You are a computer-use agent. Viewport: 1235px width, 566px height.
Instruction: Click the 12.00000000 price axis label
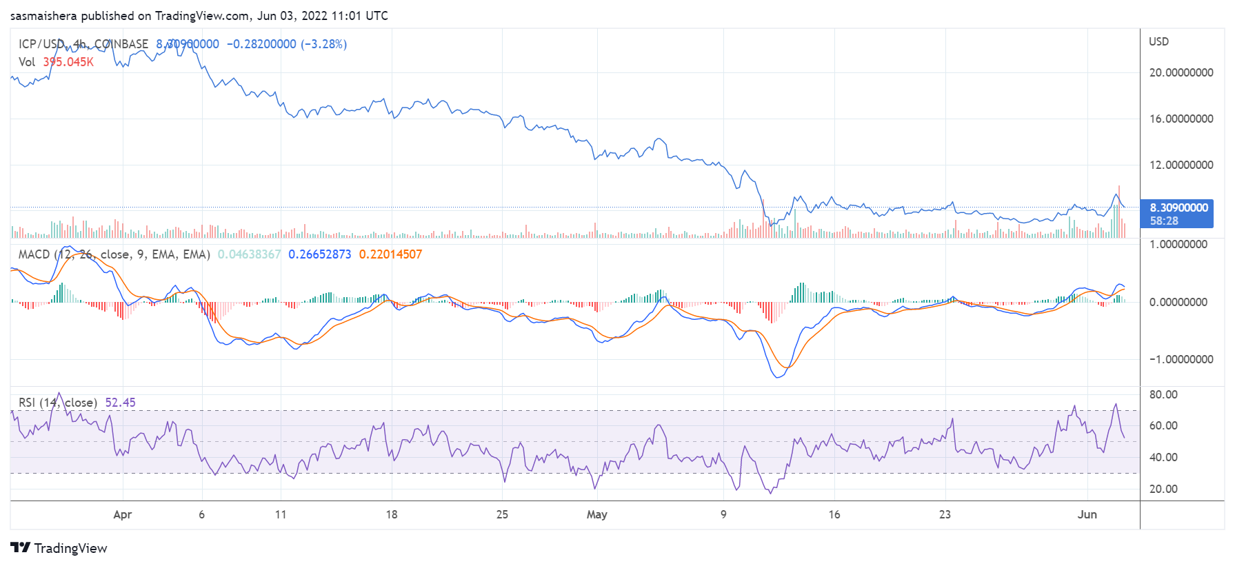pyautogui.click(x=1181, y=165)
